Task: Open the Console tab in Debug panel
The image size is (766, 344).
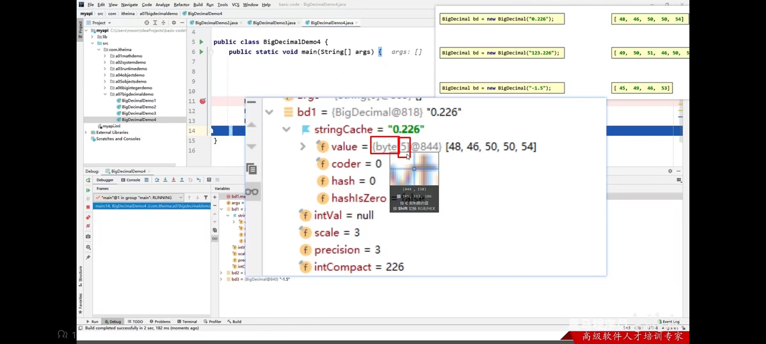Action: point(131,180)
